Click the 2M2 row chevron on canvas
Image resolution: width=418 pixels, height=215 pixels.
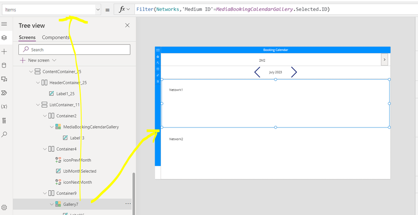point(384,60)
